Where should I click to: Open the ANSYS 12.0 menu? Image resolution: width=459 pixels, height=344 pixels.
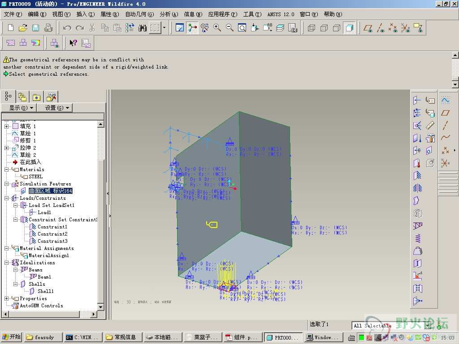coord(281,14)
